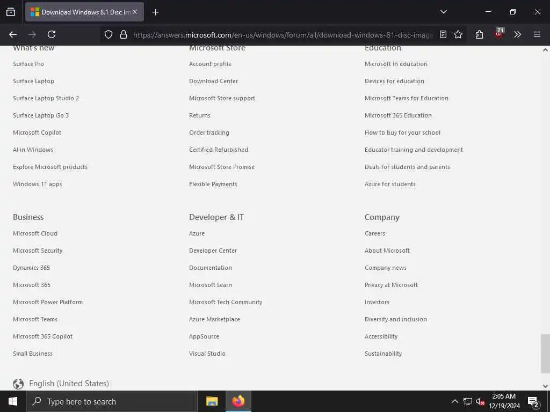Click the scrollbar up arrow

[545, 50]
